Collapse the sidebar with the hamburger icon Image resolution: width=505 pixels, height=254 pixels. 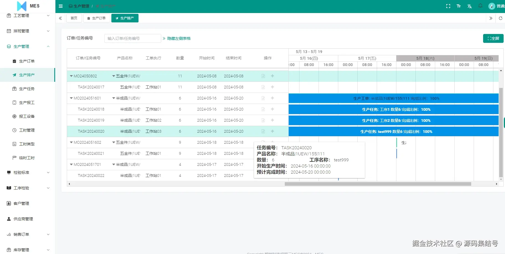61,6
